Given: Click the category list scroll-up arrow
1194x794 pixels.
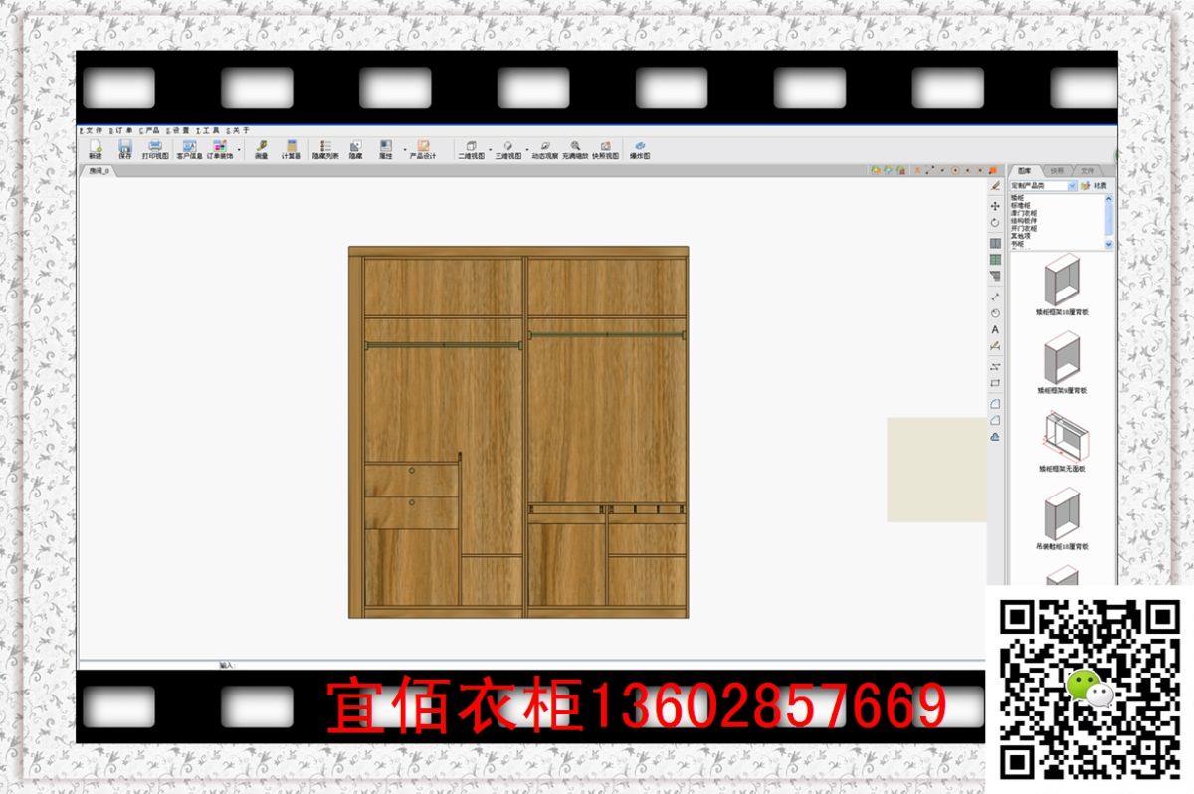Looking at the screenshot, I should pyautogui.click(x=1109, y=198).
